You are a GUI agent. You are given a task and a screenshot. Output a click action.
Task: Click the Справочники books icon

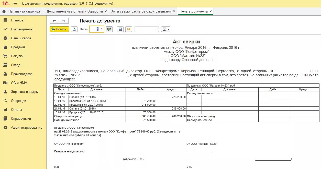point(5,118)
